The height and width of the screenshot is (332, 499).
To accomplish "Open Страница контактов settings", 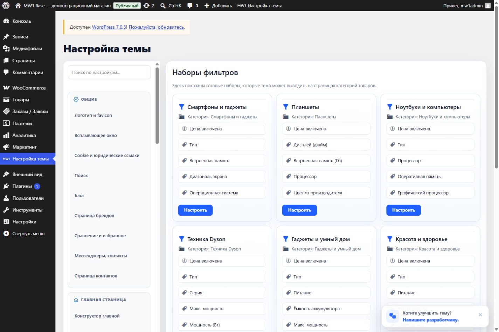I will tap(96, 276).
